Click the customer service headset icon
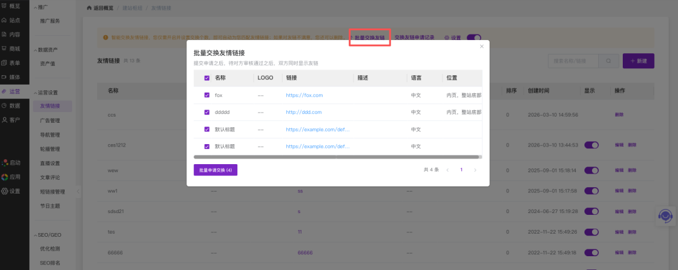 pyautogui.click(x=665, y=215)
